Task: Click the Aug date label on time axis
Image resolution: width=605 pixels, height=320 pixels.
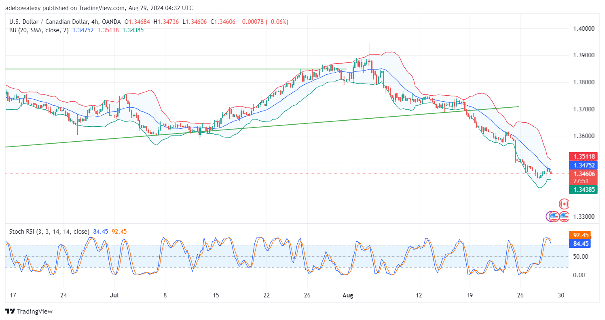Action: click(x=348, y=295)
